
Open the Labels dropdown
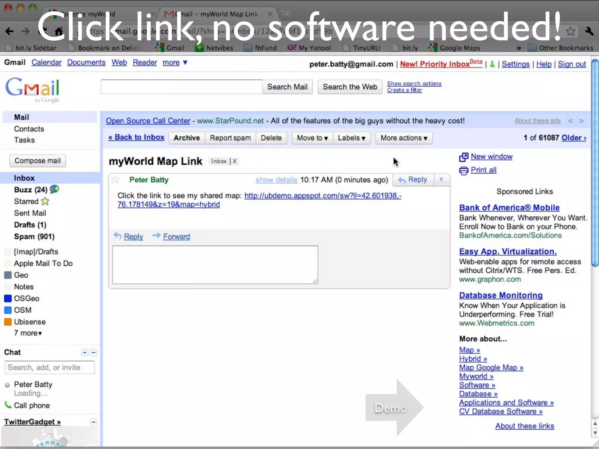tap(352, 138)
